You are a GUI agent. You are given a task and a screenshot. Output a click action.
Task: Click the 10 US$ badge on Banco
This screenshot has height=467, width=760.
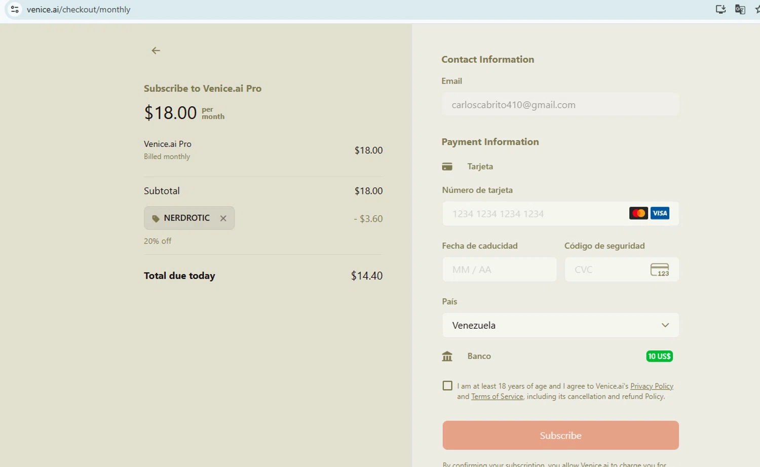(x=659, y=356)
